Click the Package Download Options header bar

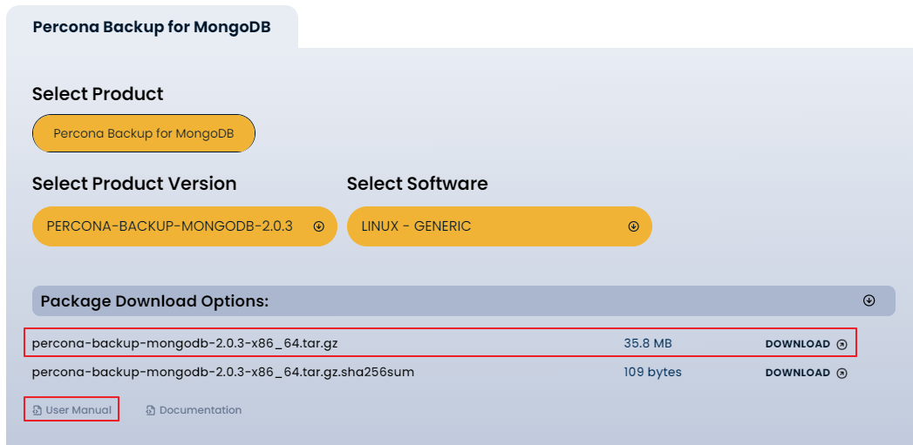tap(464, 300)
